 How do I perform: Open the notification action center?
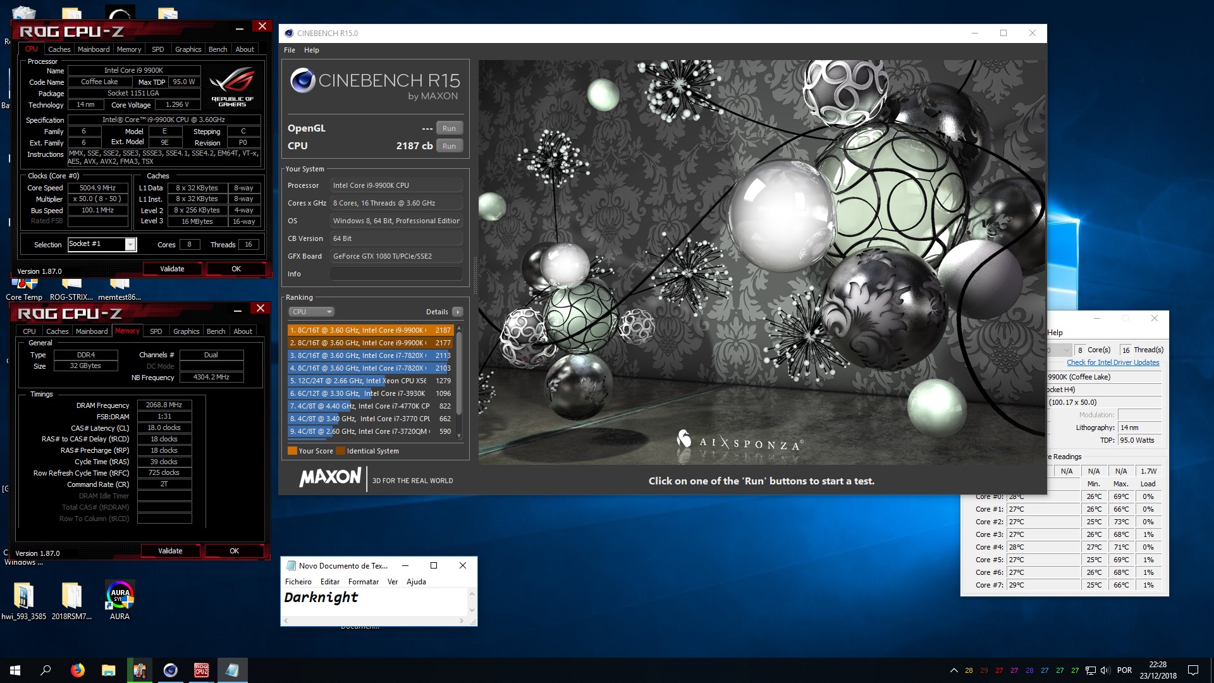click(x=1193, y=670)
